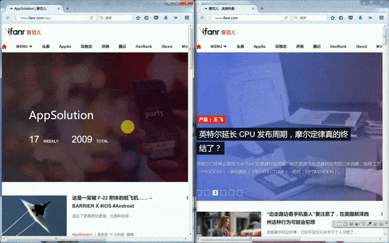Select sixth carousel slide indicator
The image size is (389, 243).
[x=240, y=192]
